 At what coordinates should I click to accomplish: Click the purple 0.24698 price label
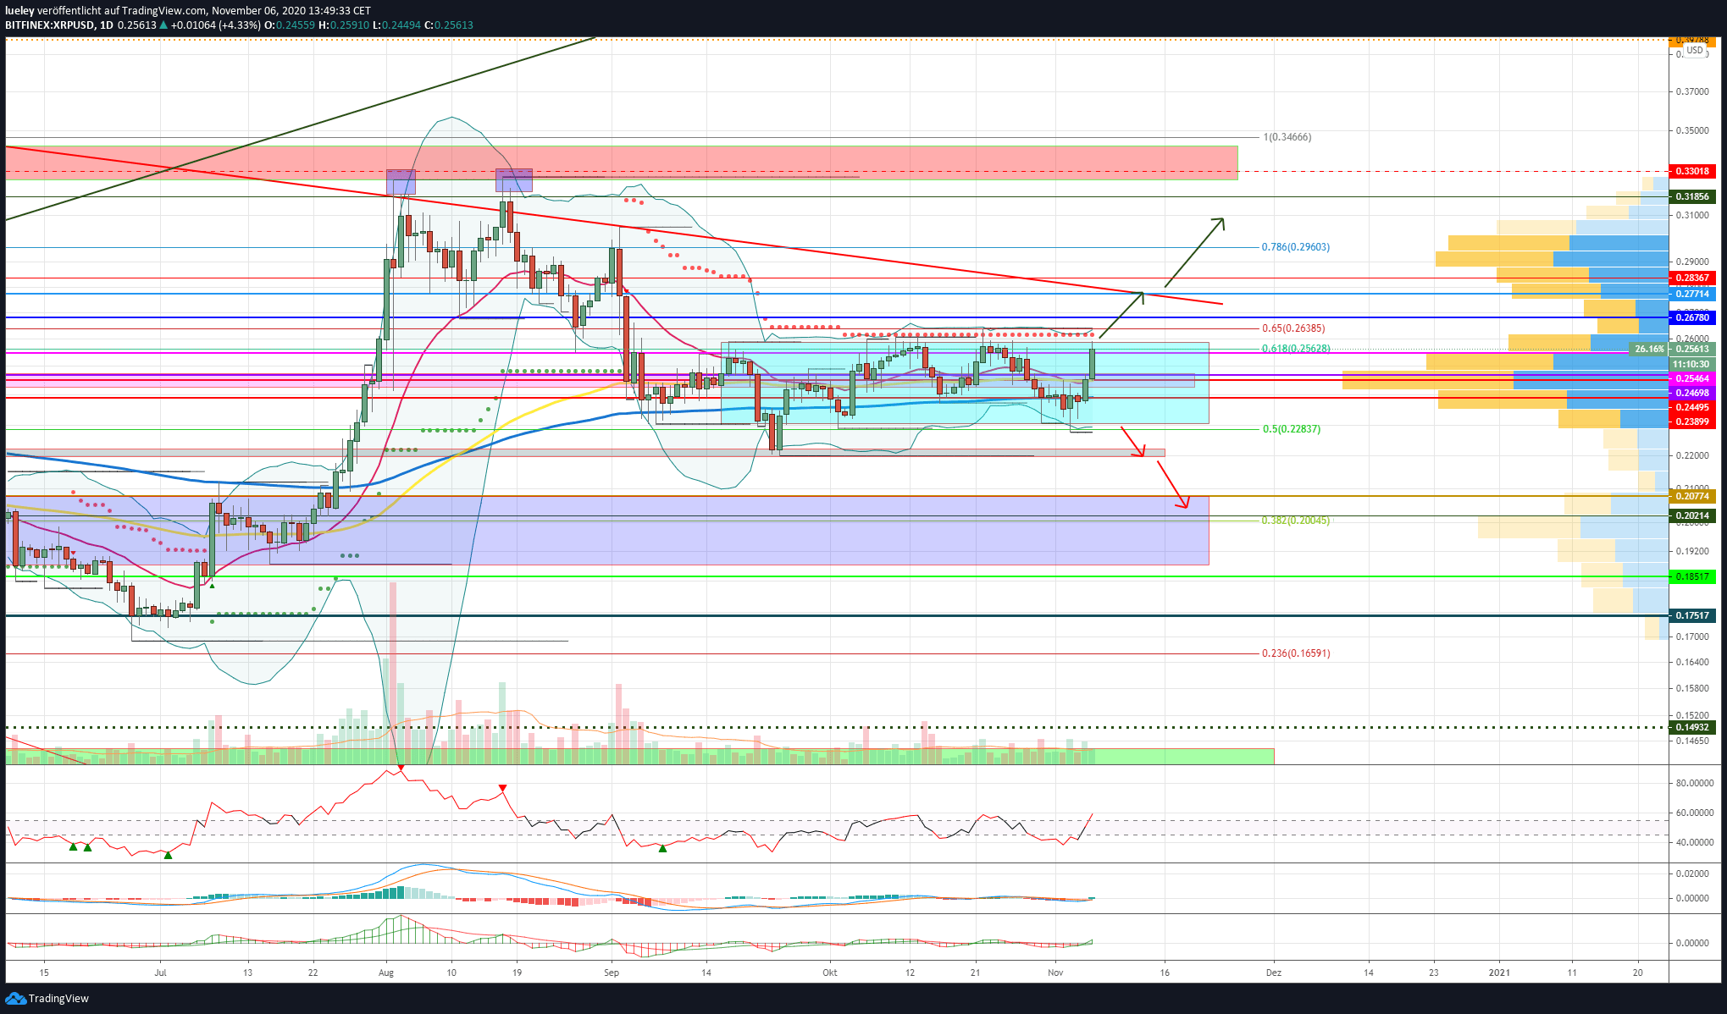(x=1692, y=393)
